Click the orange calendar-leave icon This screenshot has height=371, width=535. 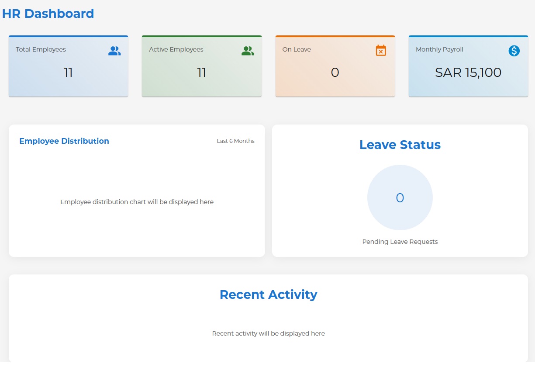pos(381,50)
